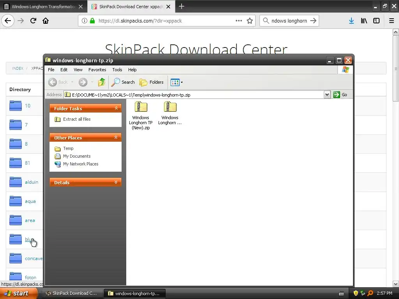The width and height of the screenshot is (399, 299).
Task: Click the magnifier tray icon
Action: [371, 293]
